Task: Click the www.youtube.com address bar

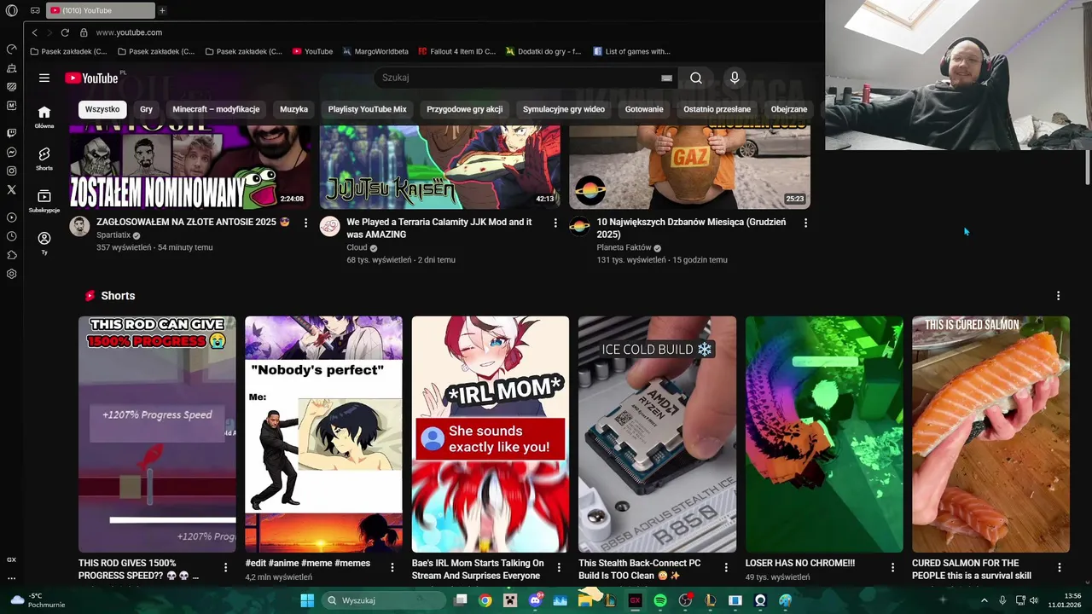Action: pyautogui.click(x=129, y=32)
